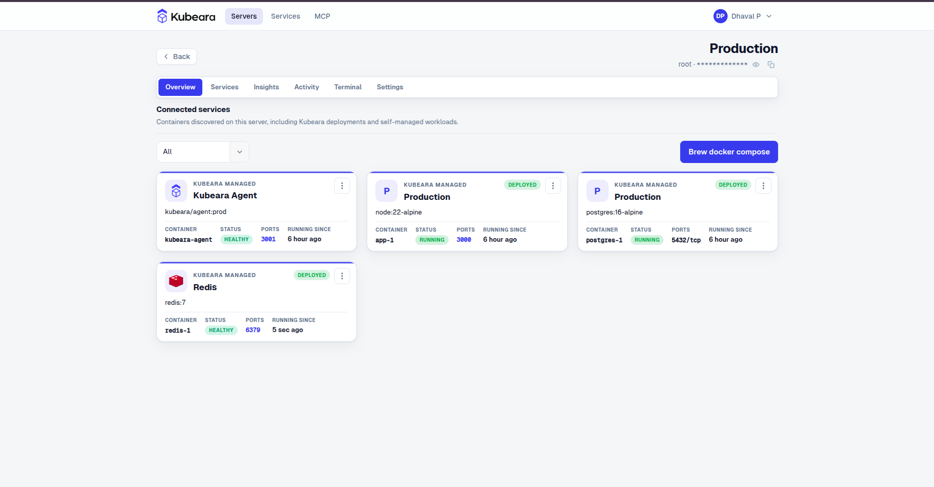This screenshot has height=487, width=934.
Task: Click the postgres:16-alpine image name
Action: 615,212
